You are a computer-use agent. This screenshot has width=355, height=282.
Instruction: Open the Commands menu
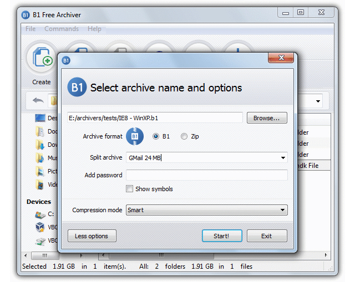tap(62, 29)
